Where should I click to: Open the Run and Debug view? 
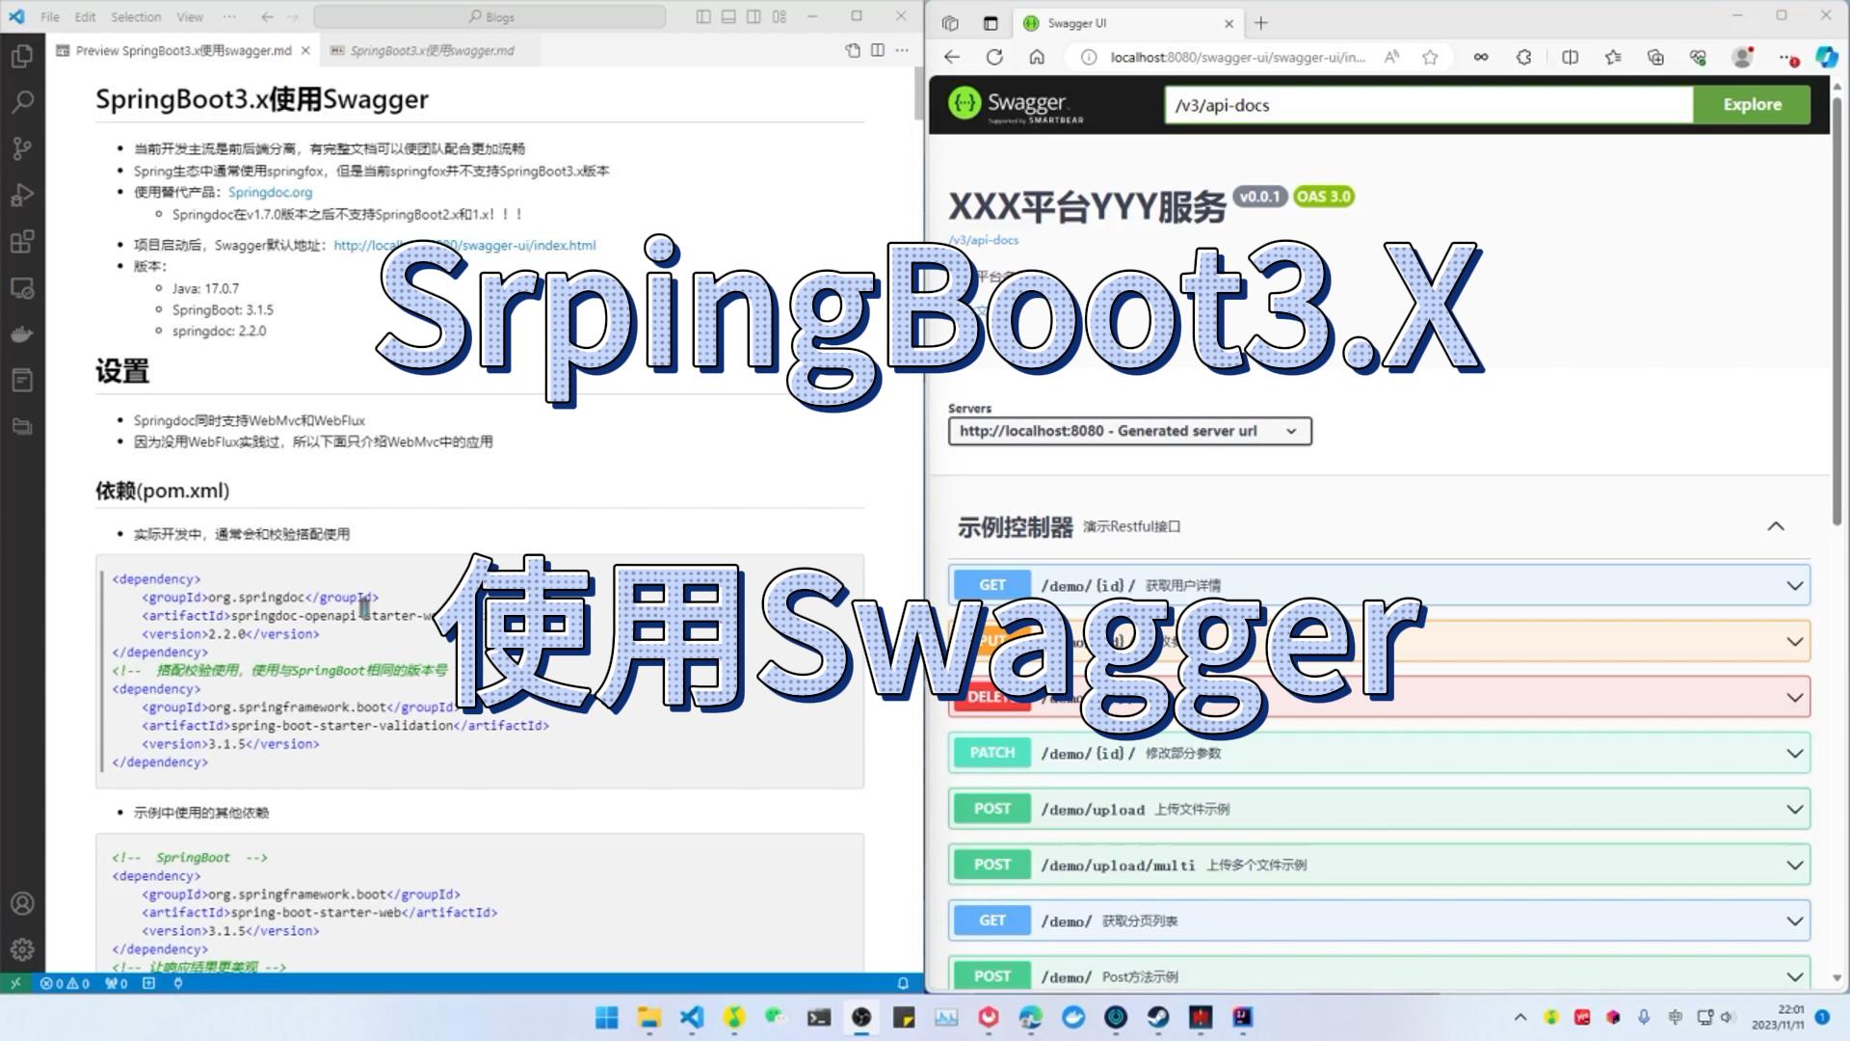(22, 195)
